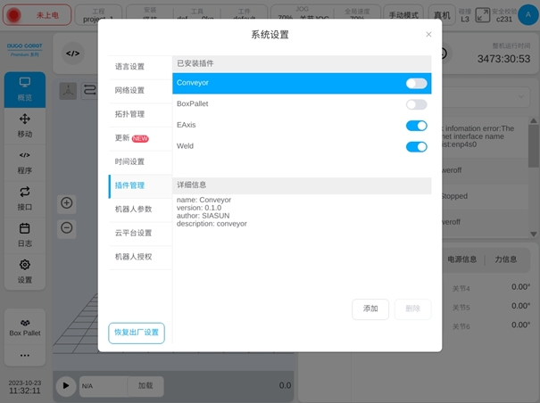Viewport: 540px width, 403px height.
Task: Click the 添加 add plugin button
Action: [370, 308]
